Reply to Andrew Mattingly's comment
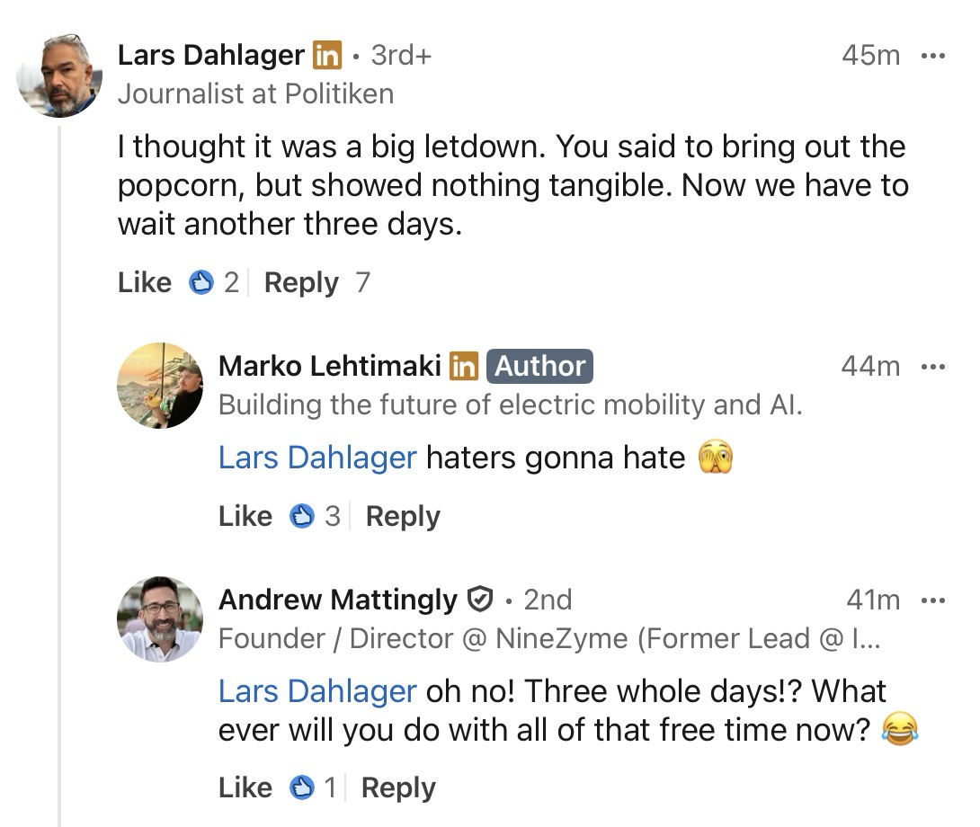Screen dimensions: 980x827 pyautogui.click(x=398, y=788)
